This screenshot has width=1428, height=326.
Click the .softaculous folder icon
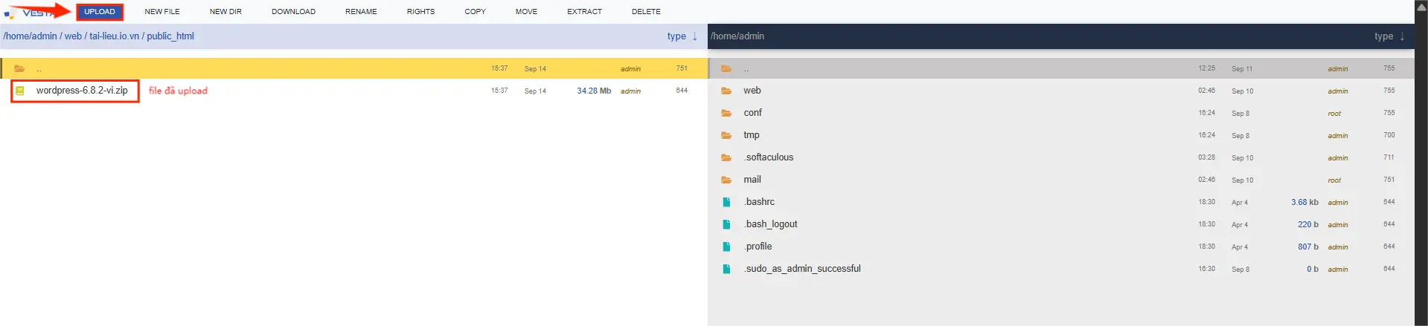[726, 157]
